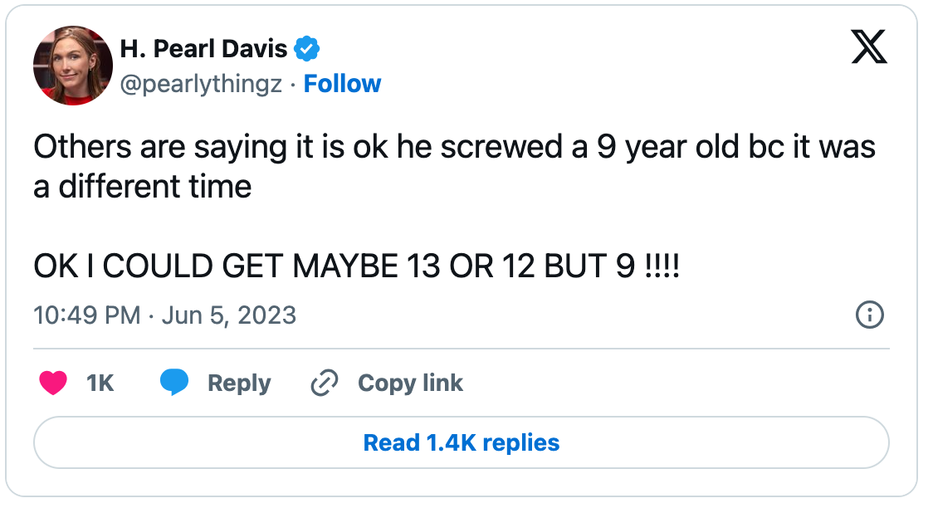Choose the Copy link text

click(410, 383)
